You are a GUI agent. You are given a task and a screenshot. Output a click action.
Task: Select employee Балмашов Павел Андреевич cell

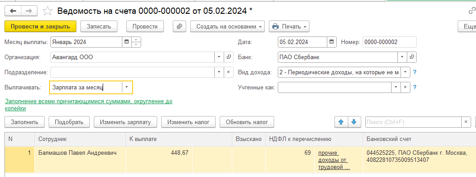click(80, 160)
